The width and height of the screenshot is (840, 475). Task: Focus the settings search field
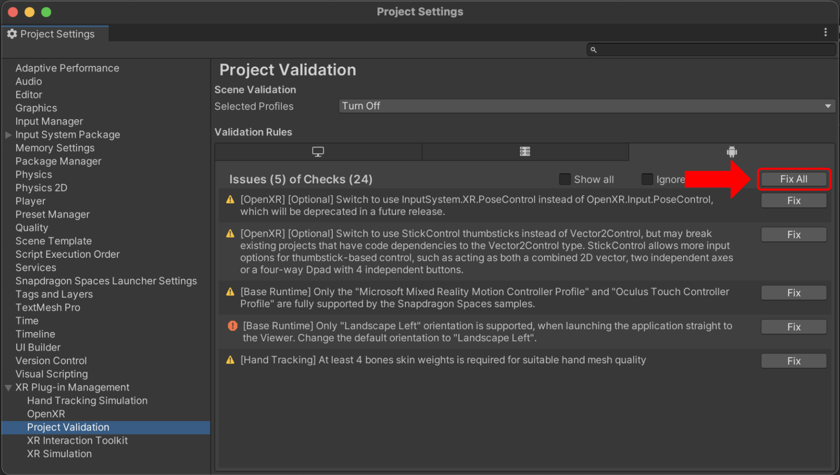pos(711,50)
